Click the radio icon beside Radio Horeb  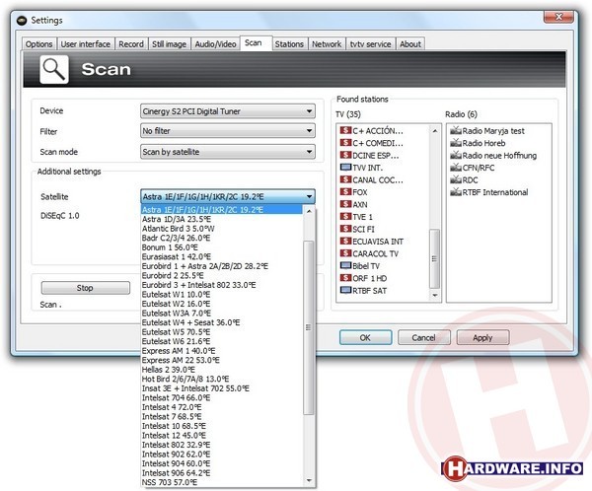point(456,143)
